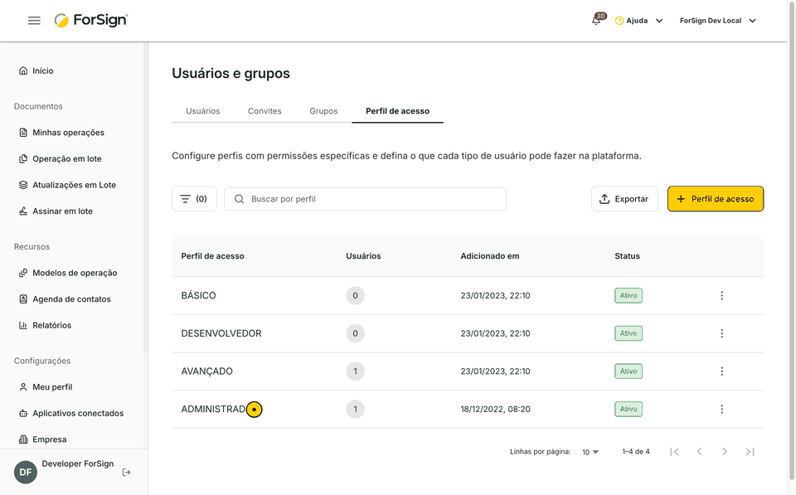Expand the Ajuda dropdown chevron
The image size is (796, 495).
coord(659,21)
